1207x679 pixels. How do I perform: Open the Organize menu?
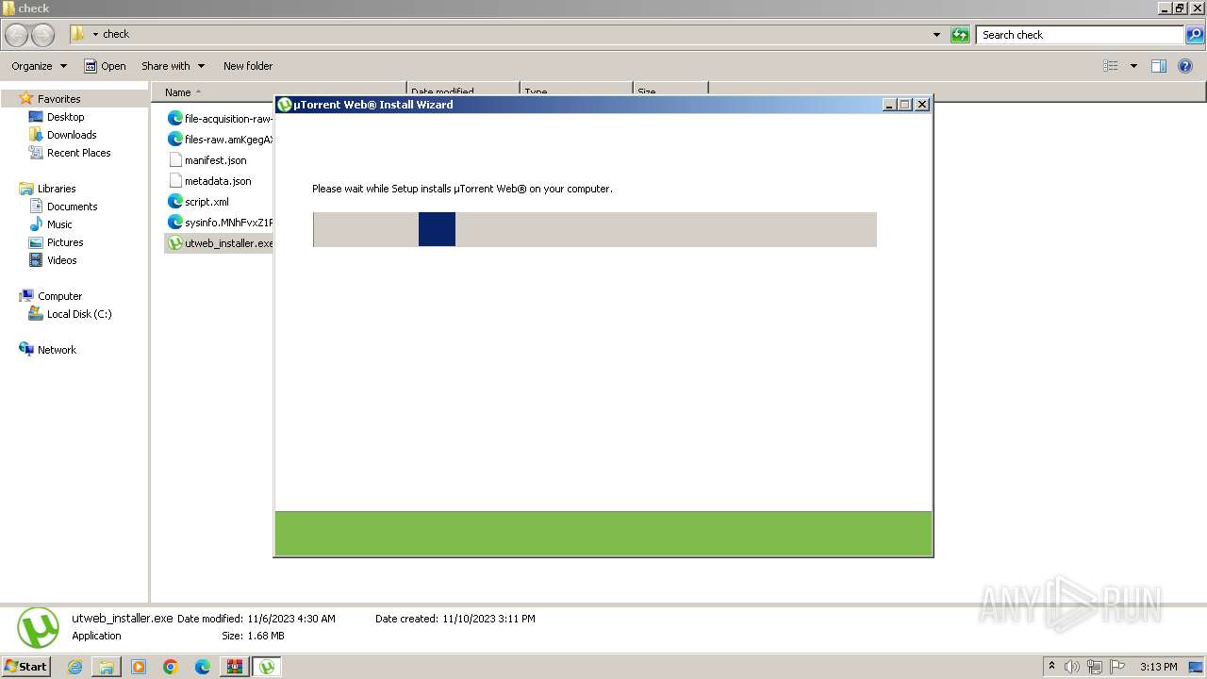click(x=39, y=66)
